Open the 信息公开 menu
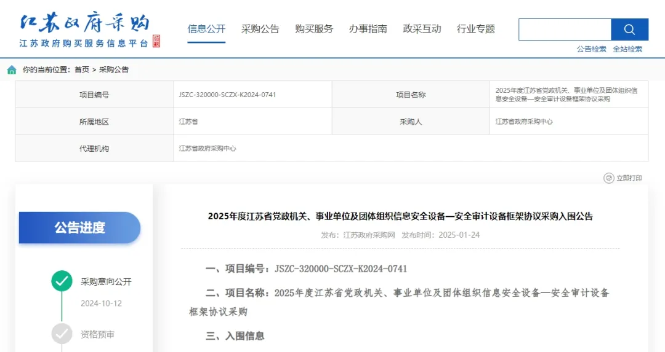 pyautogui.click(x=206, y=29)
